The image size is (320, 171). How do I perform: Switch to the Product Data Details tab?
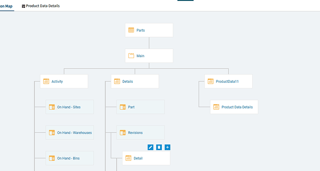tap(41, 6)
